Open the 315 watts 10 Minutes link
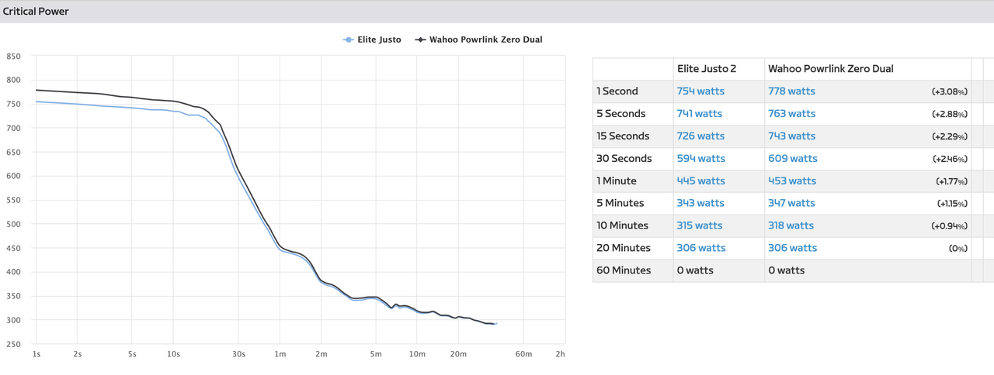This screenshot has width=994, height=375. 700,225
